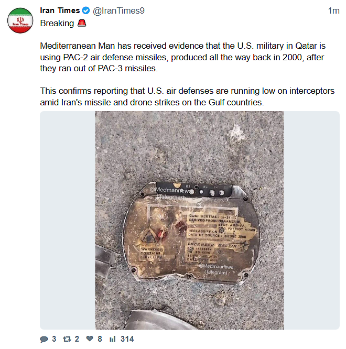Click the blue verified checkmark badge
346x349 pixels.
86,10
